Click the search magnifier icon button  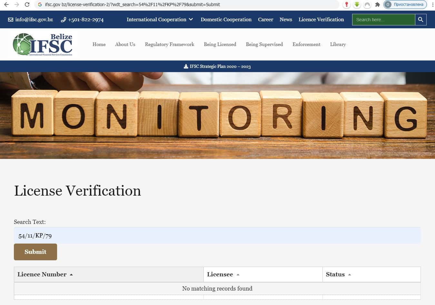pos(420,20)
